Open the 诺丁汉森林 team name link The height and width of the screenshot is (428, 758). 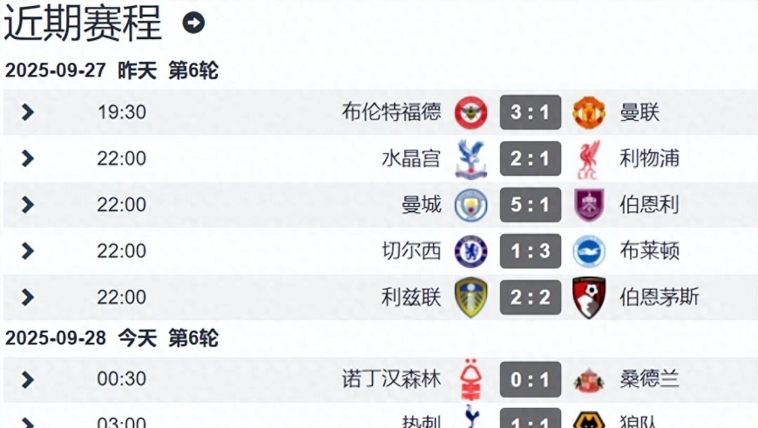click(x=391, y=379)
